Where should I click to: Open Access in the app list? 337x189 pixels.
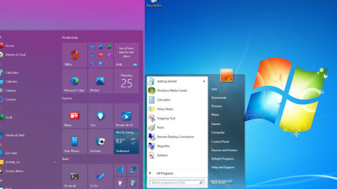(7, 46)
